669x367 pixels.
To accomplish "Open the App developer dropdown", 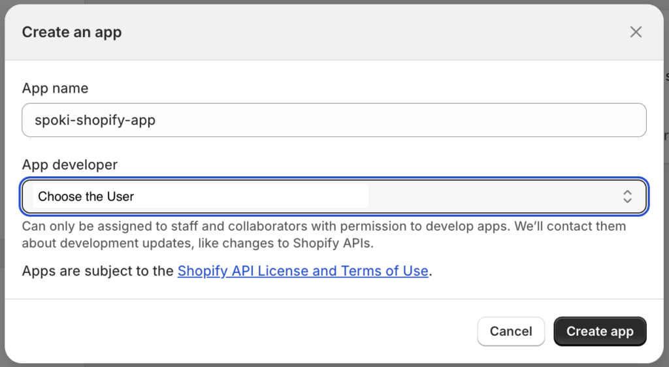I will 334,197.
